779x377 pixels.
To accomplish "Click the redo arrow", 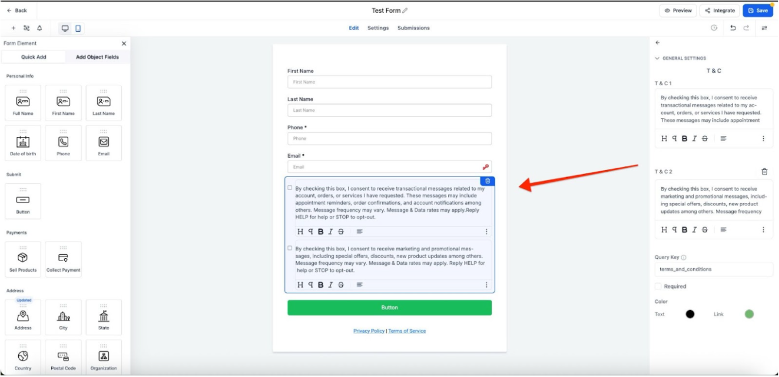I will pos(747,28).
